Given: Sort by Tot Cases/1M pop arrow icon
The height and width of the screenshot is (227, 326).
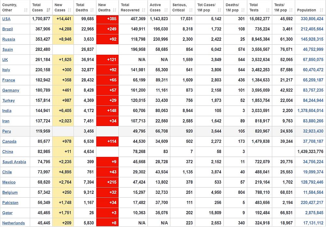Looking at the screenshot, I should tap(220, 10).
